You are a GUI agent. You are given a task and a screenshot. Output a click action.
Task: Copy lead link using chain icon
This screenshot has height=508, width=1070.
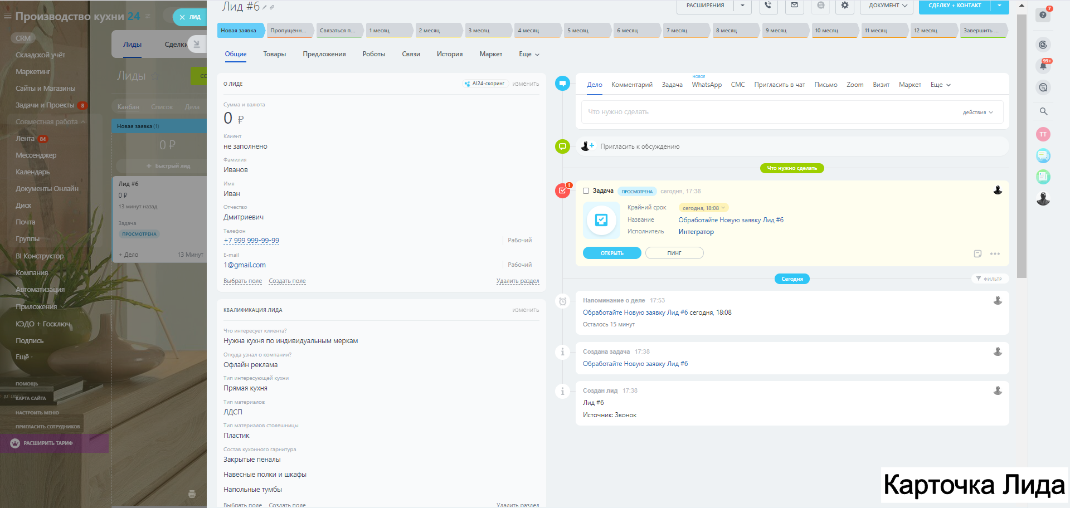coord(272,8)
